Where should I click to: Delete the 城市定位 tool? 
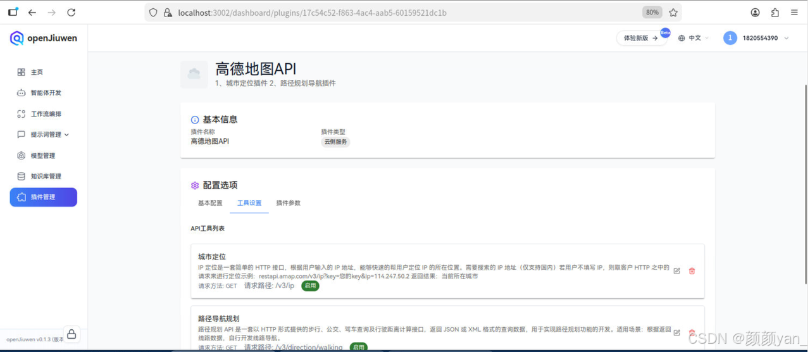[692, 271]
